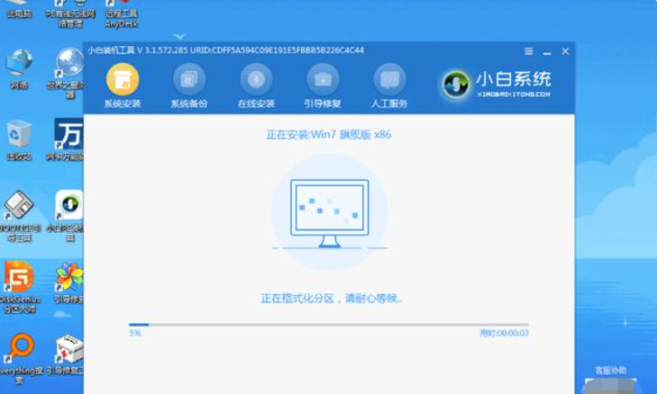Launch Everything search desktop shortcut
The width and height of the screenshot is (657, 394).
pyautogui.click(x=18, y=353)
